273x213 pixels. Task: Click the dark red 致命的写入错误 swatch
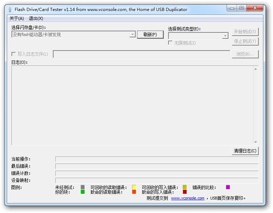click(x=185, y=192)
